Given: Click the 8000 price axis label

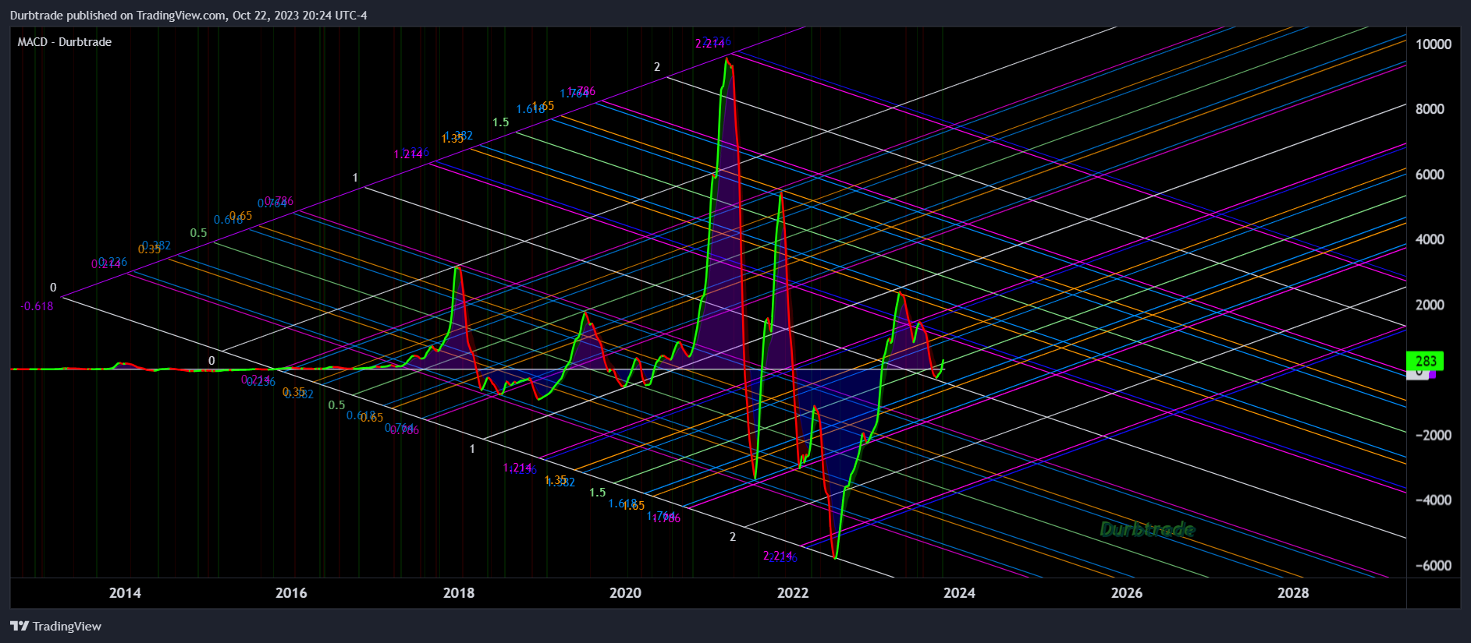Looking at the screenshot, I should tap(1430, 109).
